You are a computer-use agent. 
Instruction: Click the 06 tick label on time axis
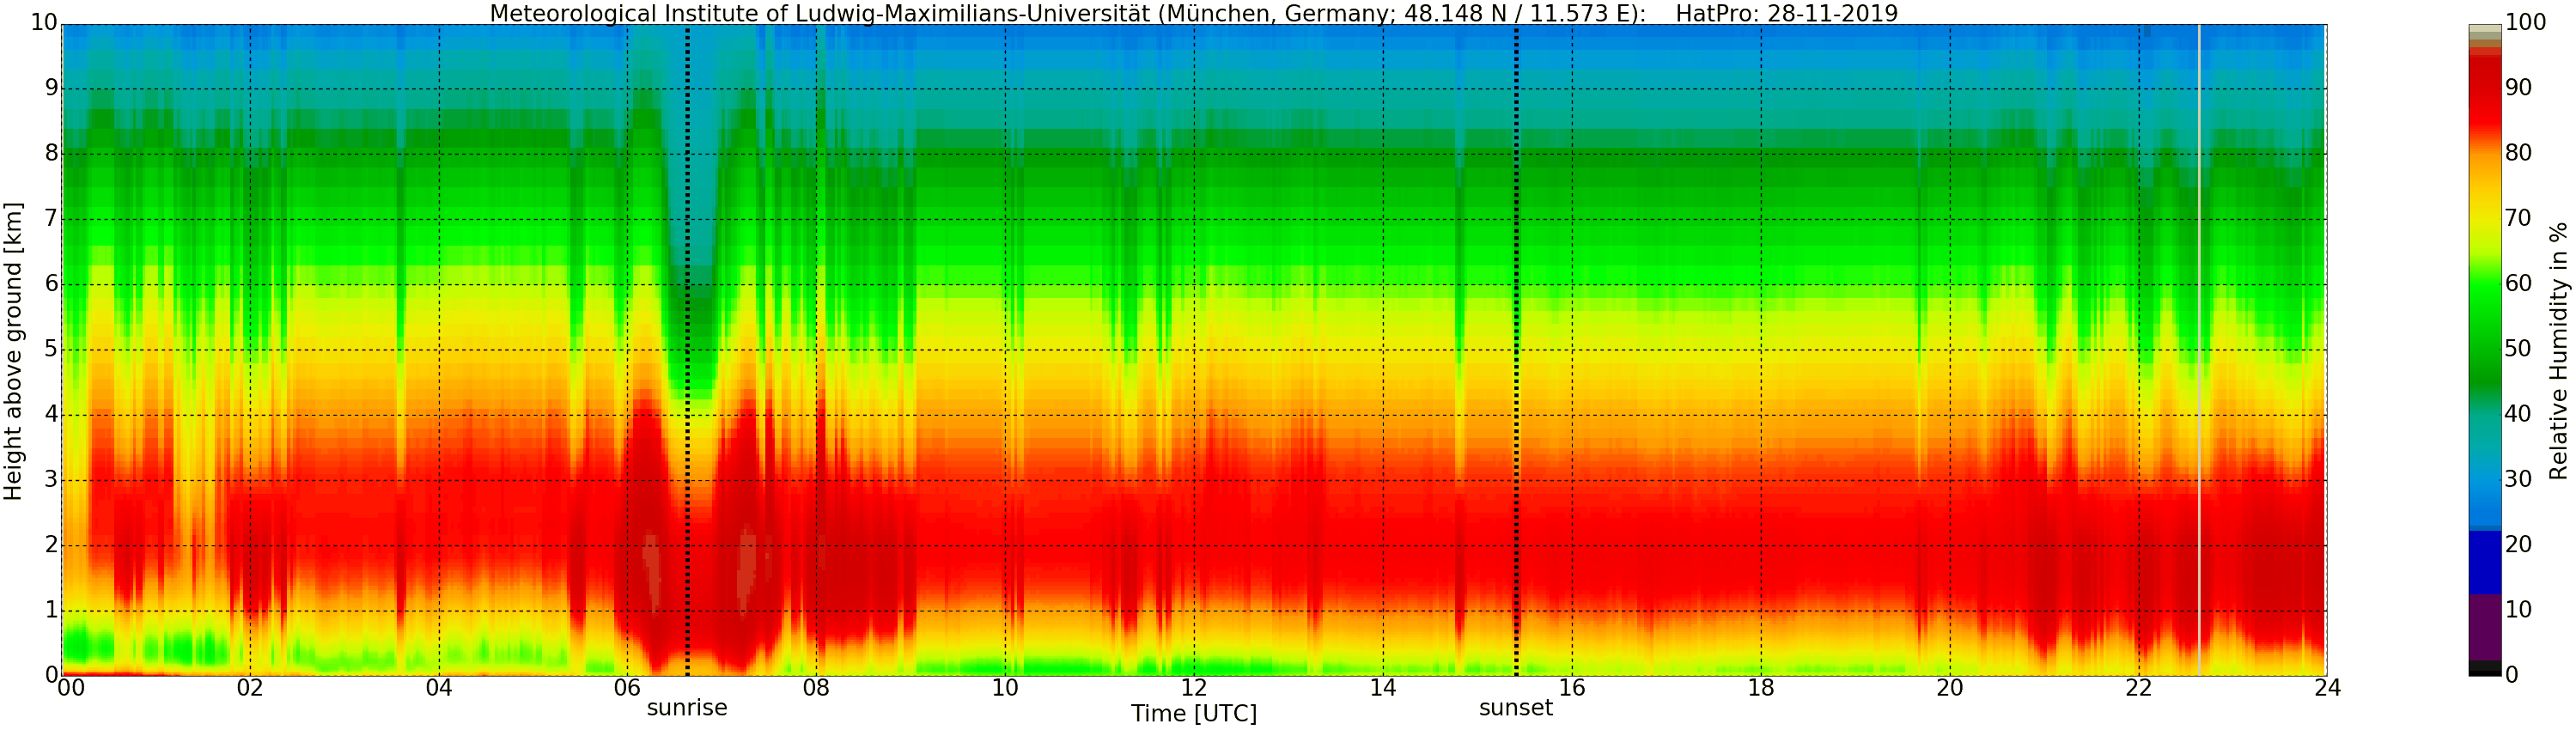click(x=627, y=687)
